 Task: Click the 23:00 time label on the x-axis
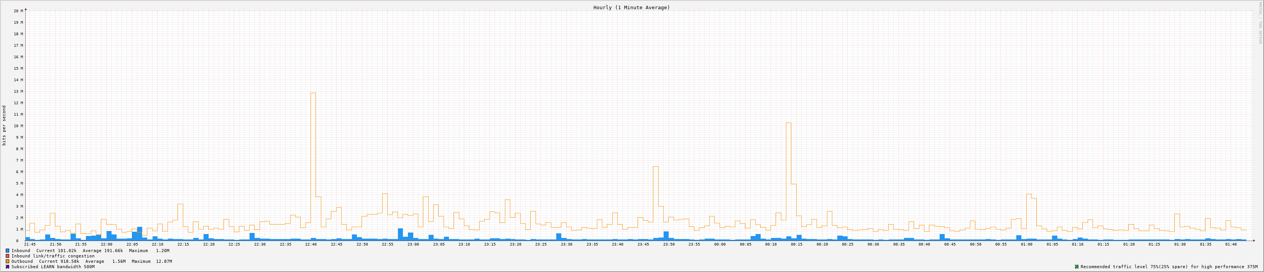[413, 244]
